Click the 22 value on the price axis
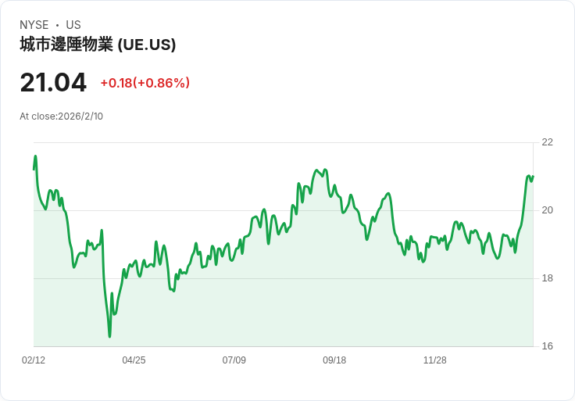The width and height of the screenshot is (575, 401). [547, 142]
